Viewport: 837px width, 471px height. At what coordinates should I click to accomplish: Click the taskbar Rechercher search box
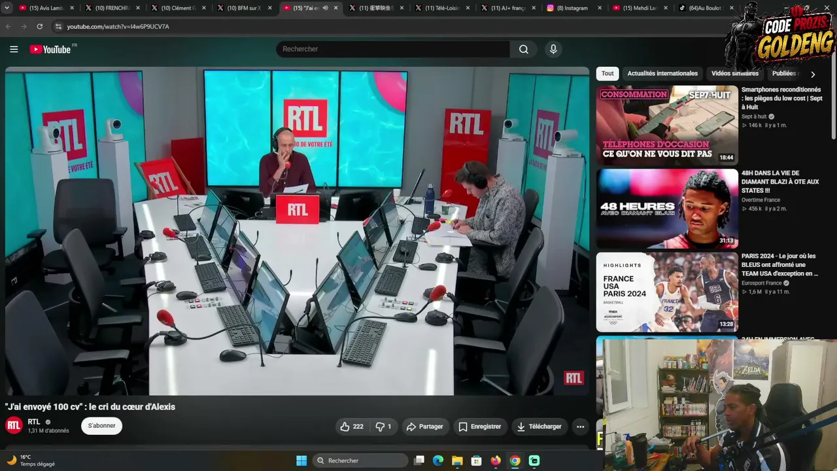tap(360, 461)
